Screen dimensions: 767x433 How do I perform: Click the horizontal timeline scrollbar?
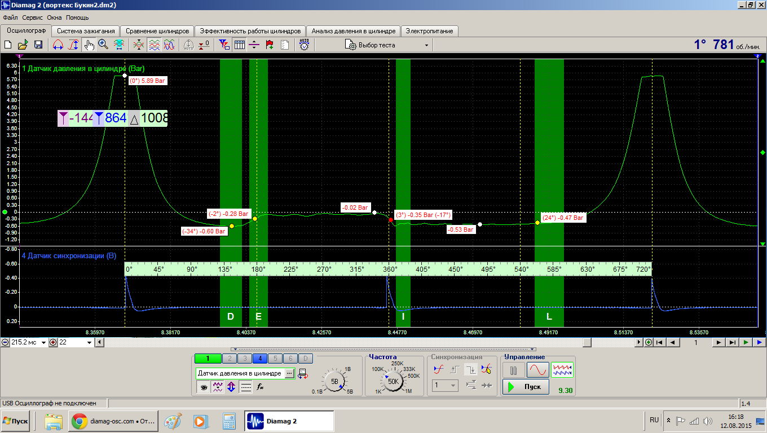pyautogui.click(x=369, y=342)
